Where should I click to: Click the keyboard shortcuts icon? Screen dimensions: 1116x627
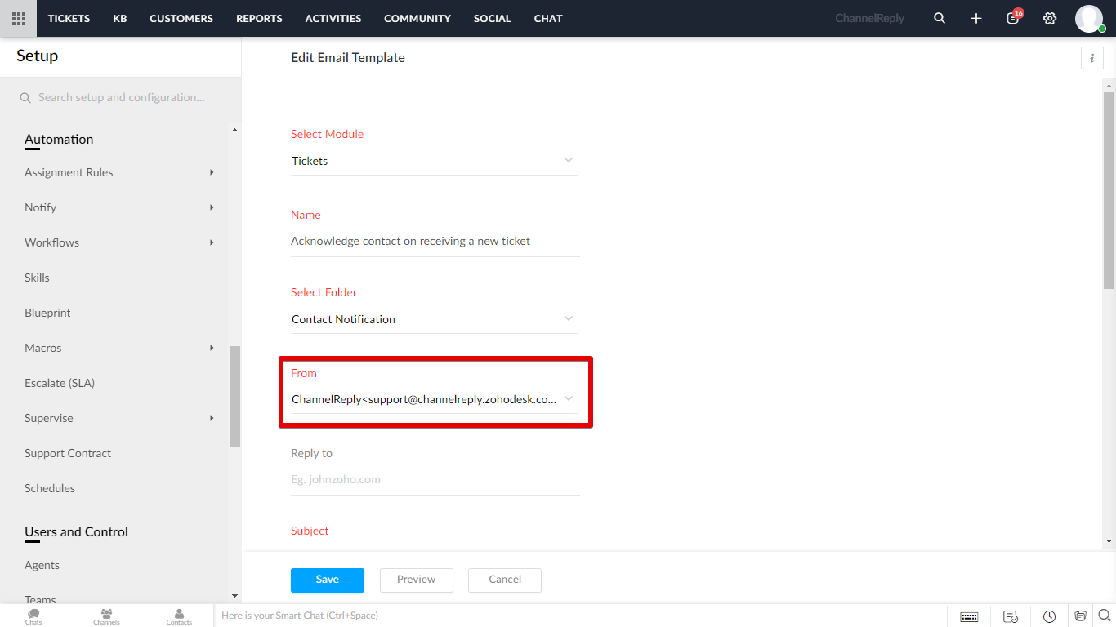pyautogui.click(x=969, y=616)
